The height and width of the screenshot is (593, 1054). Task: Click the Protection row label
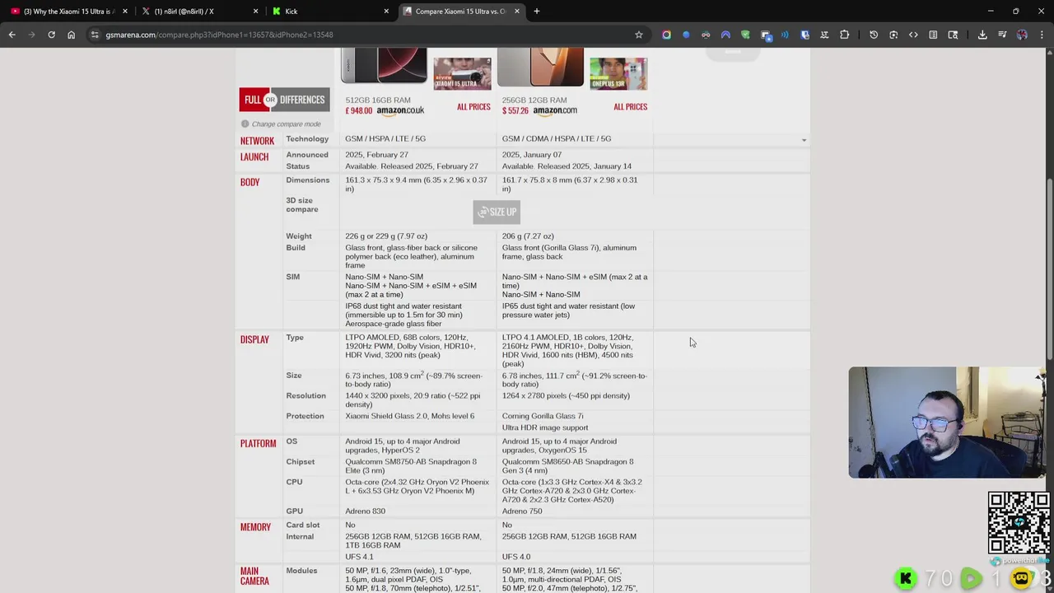point(305,416)
